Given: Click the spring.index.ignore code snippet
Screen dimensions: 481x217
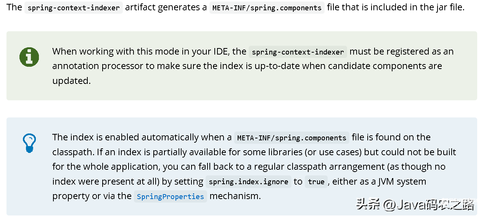Looking at the screenshot, I should (x=248, y=182).
